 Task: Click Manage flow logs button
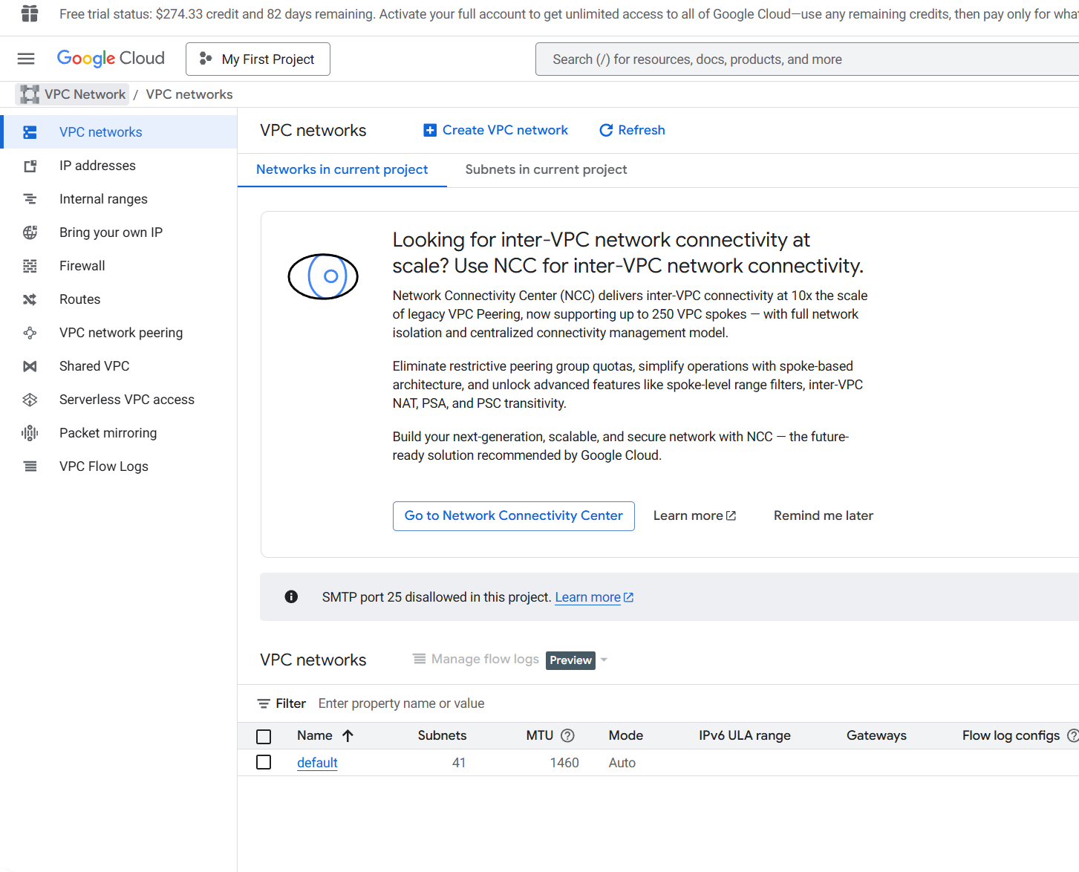pos(477,659)
